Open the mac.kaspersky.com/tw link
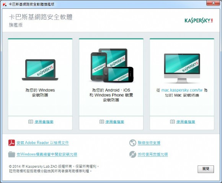Image resolution: width=222 pixels, height=183 pixels. (182, 90)
